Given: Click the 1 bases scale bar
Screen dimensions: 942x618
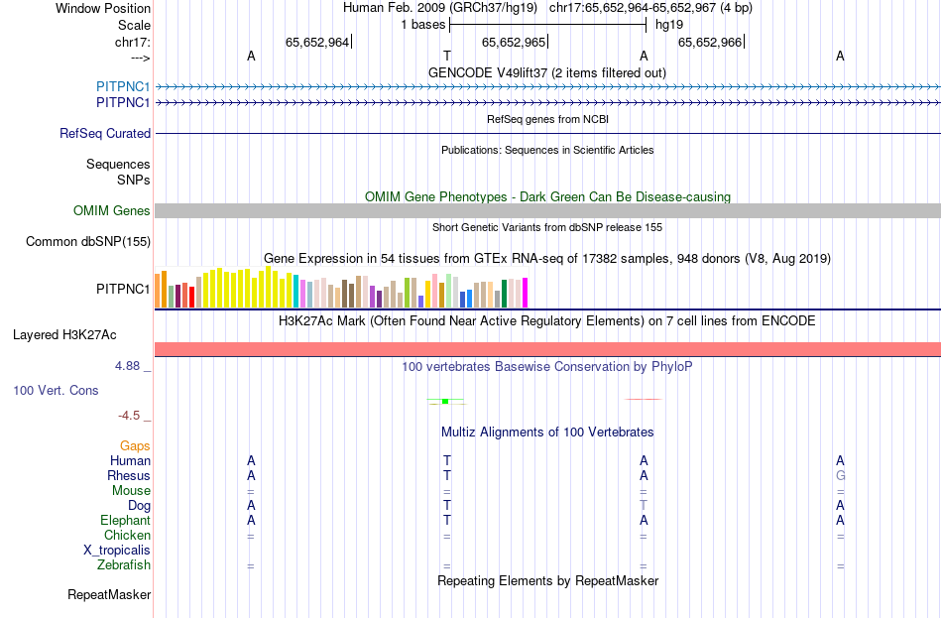Looking at the screenshot, I should point(547,25).
